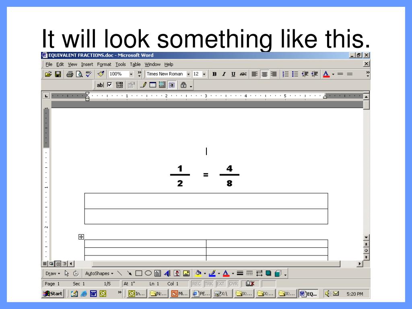
Task: Open Dash Style options
Action: point(249,273)
